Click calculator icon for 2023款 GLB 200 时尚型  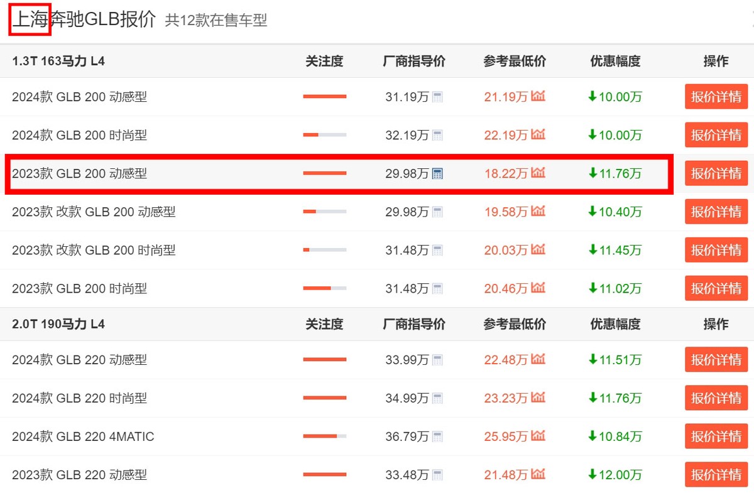[437, 288]
